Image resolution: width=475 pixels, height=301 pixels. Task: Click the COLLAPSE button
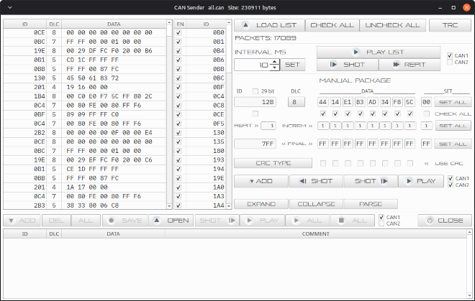coord(316,204)
